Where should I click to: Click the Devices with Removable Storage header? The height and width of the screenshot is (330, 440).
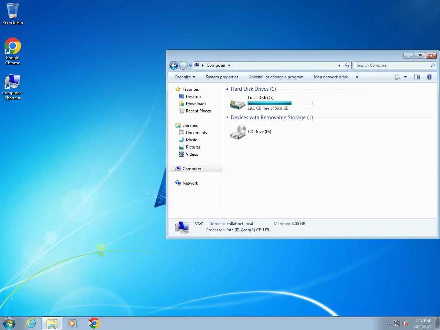click(272, 118)
